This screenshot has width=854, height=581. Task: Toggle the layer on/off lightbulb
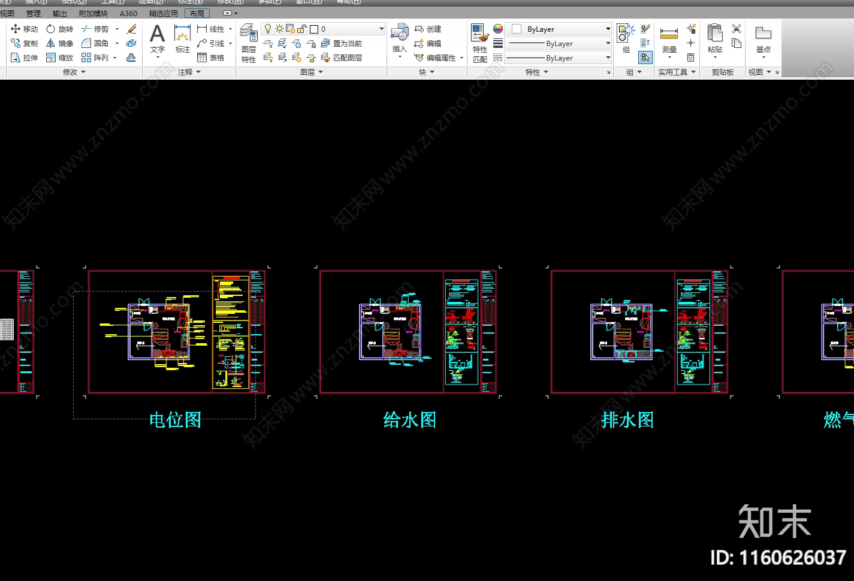[268, 29]
